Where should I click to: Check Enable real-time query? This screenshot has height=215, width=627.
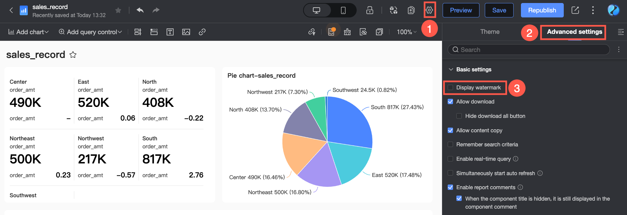[450, 159]
